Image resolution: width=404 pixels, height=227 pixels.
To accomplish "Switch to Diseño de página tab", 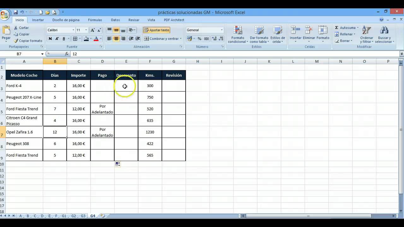I will click(x=66, y=20).
